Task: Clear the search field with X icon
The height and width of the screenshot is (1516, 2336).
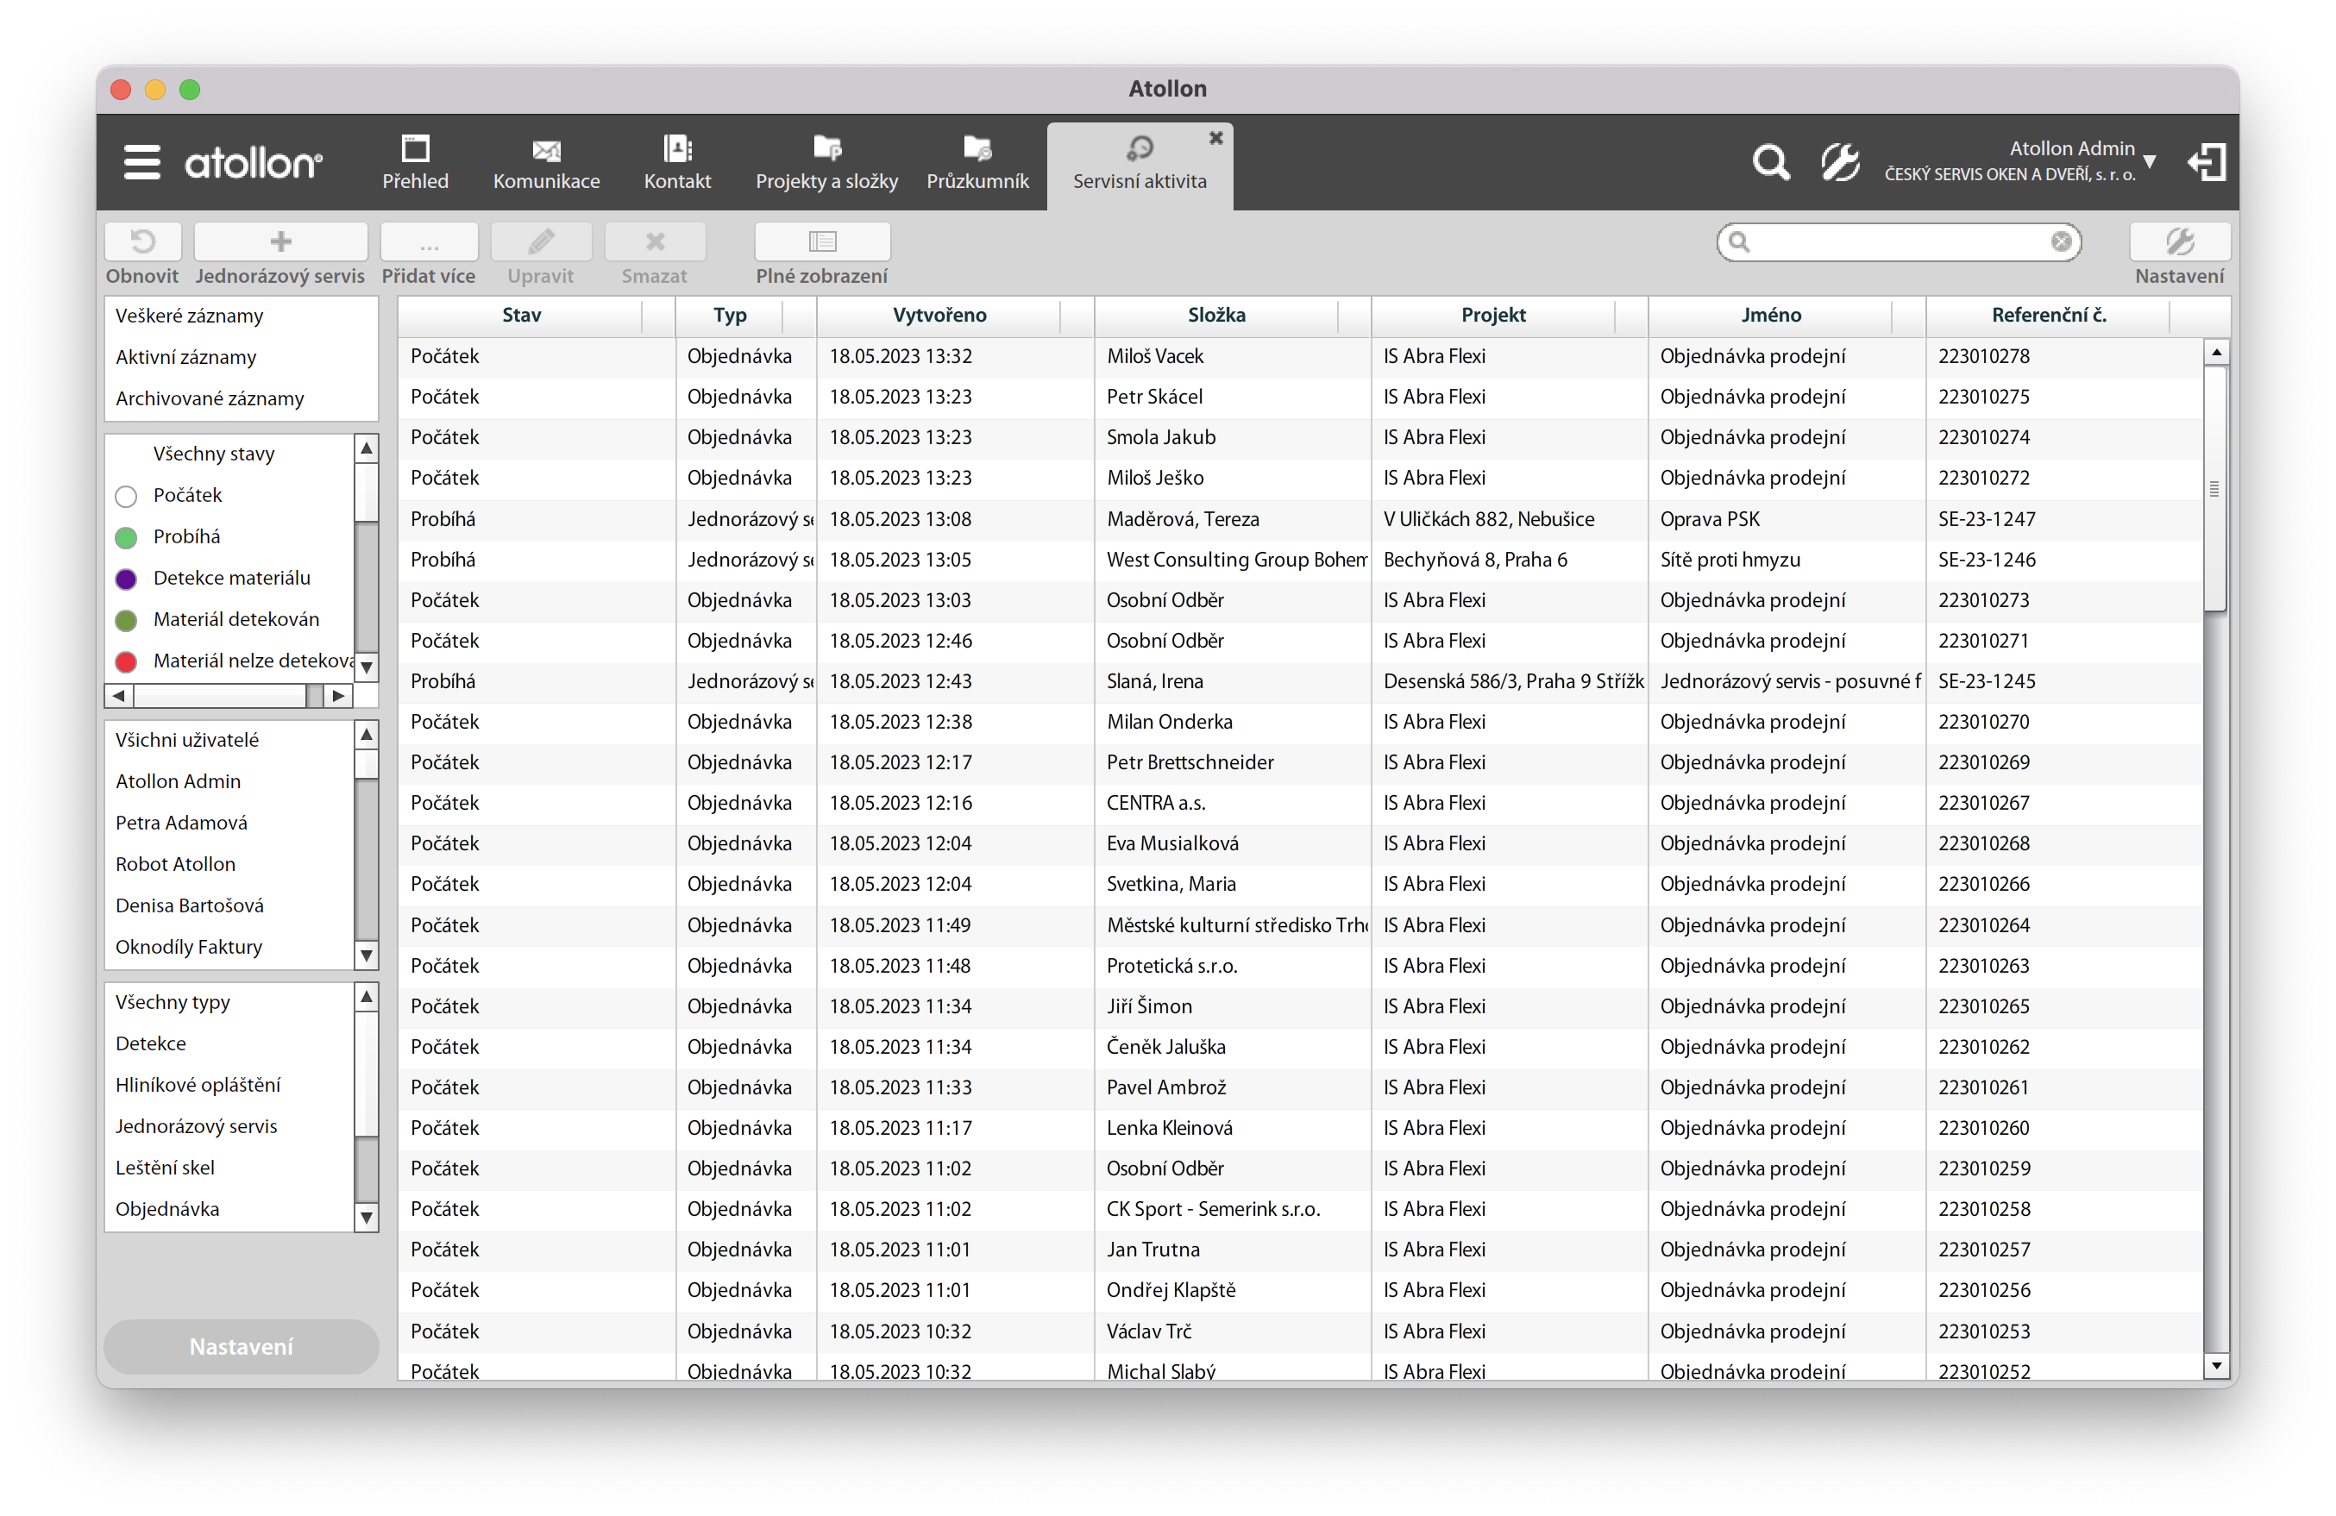Action: point(2060,242)
